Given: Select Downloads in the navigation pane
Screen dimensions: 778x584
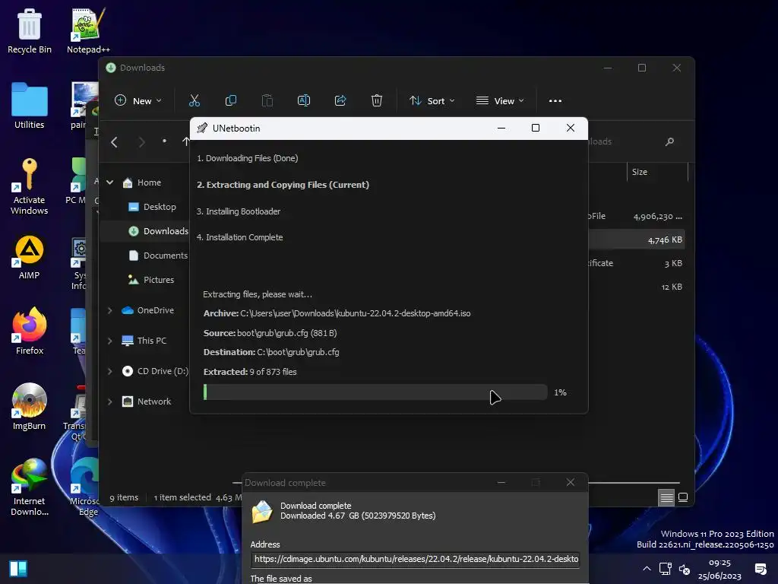Looking at the screenshot, I should [x=158, y=231].
